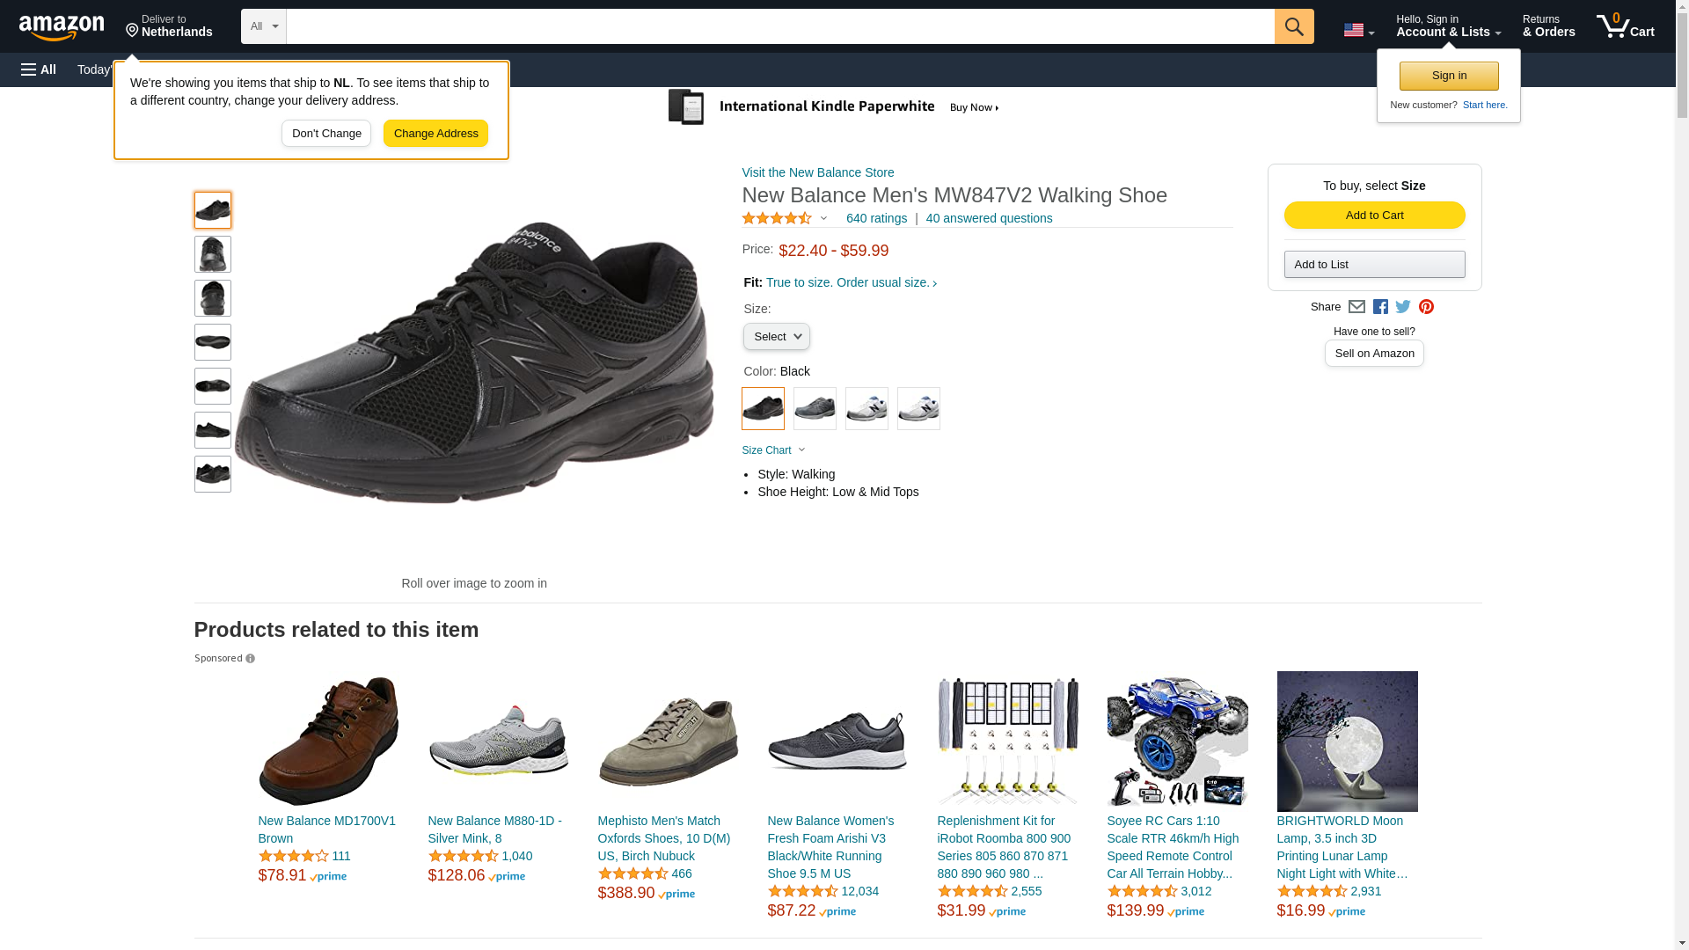Share product on Facebook
Screen dimensions: 1689x950
click(1380, 307)
